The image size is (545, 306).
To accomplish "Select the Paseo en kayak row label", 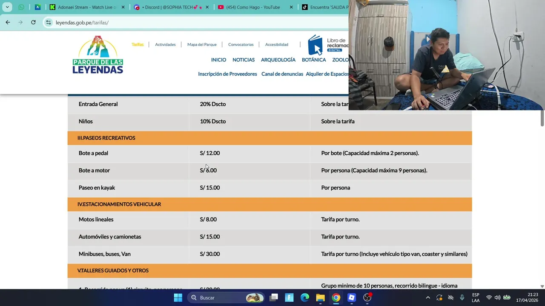I will (97, 188).
